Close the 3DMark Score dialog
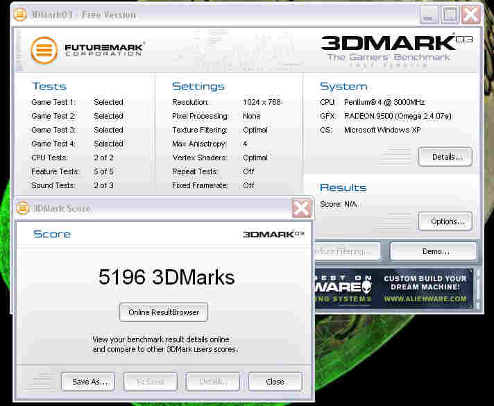The height and width of the screenshot is (406, 494). pyautogui.click(x=302, y=208)
